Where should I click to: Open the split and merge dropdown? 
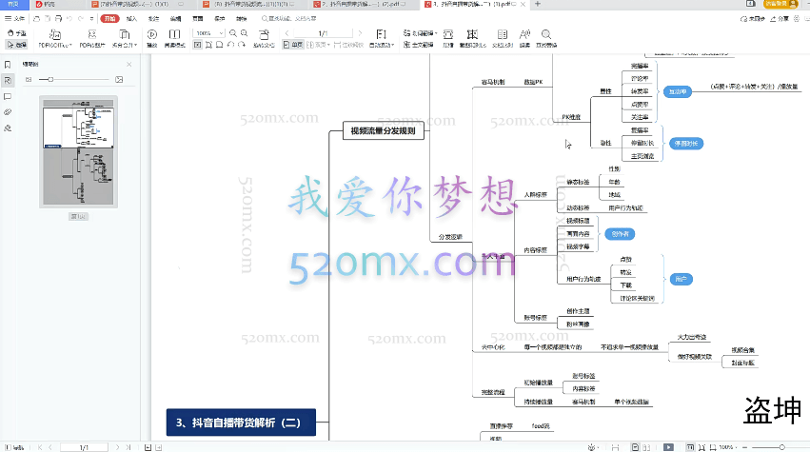pyautogui.click(x=125, y=39)
